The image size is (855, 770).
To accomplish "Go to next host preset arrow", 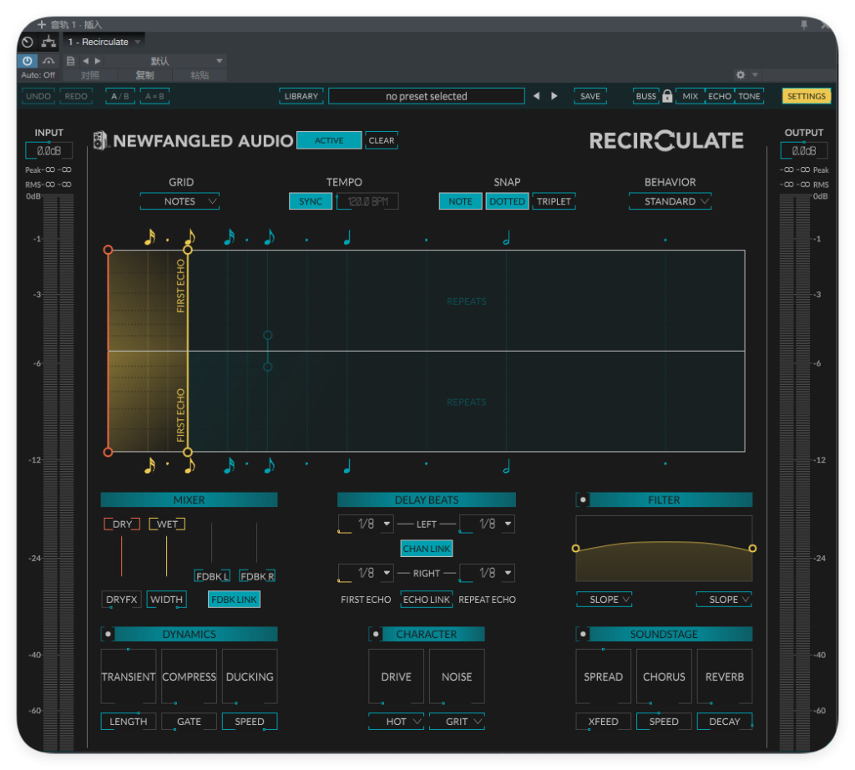I will click(x=98, y=60).
